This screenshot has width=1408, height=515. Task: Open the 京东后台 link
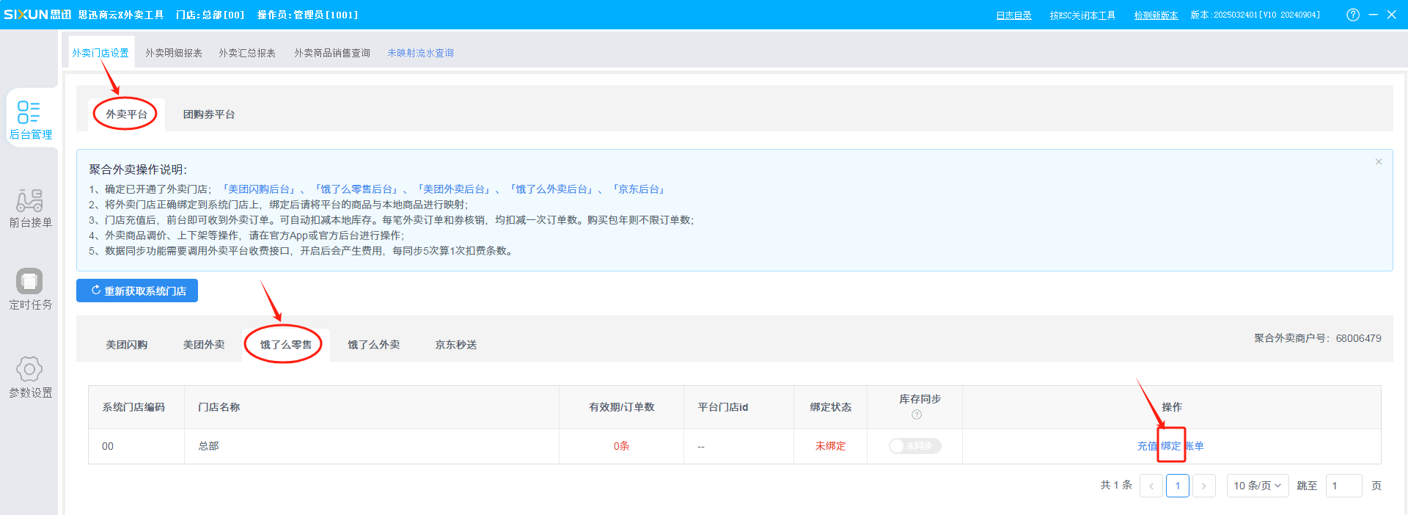(x=639, y=189)
